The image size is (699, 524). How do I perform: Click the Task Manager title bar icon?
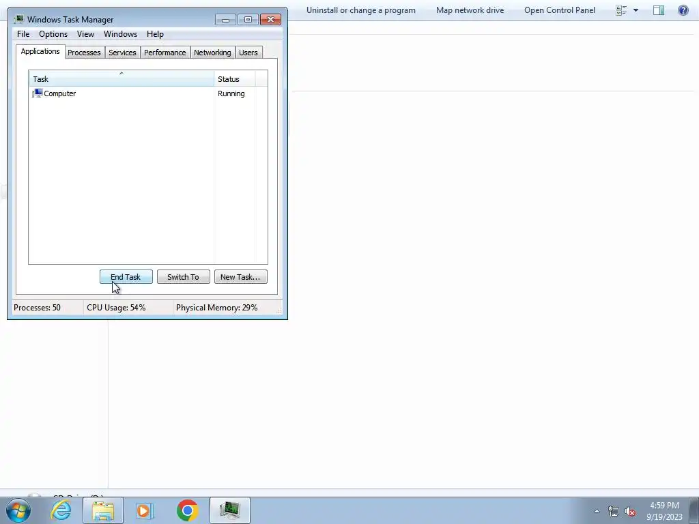18,19
